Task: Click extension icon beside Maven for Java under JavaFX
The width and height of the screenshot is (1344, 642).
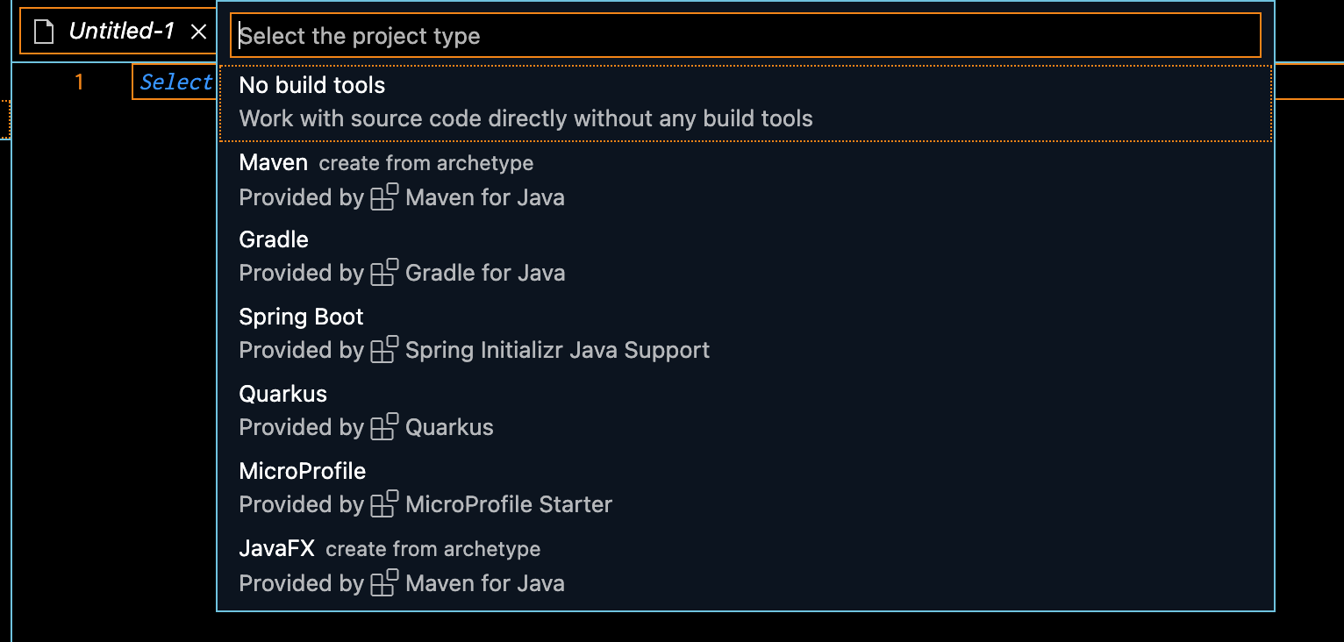Action: 384,583
